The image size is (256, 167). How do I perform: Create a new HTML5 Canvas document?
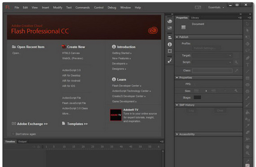coord(71,53)
